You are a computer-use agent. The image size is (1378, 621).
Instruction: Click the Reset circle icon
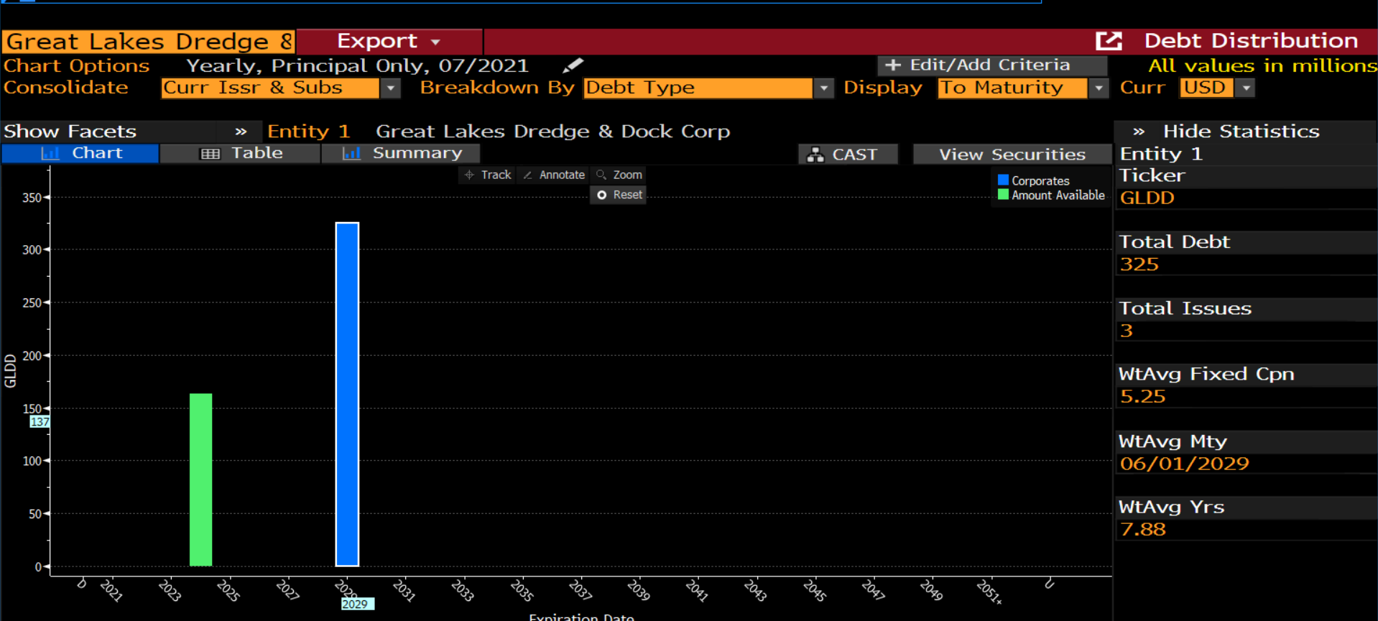click(601, 195)
